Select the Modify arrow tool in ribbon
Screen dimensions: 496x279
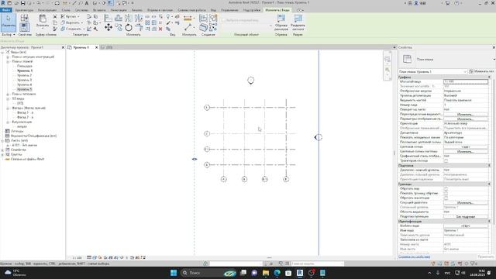(9, 22)
